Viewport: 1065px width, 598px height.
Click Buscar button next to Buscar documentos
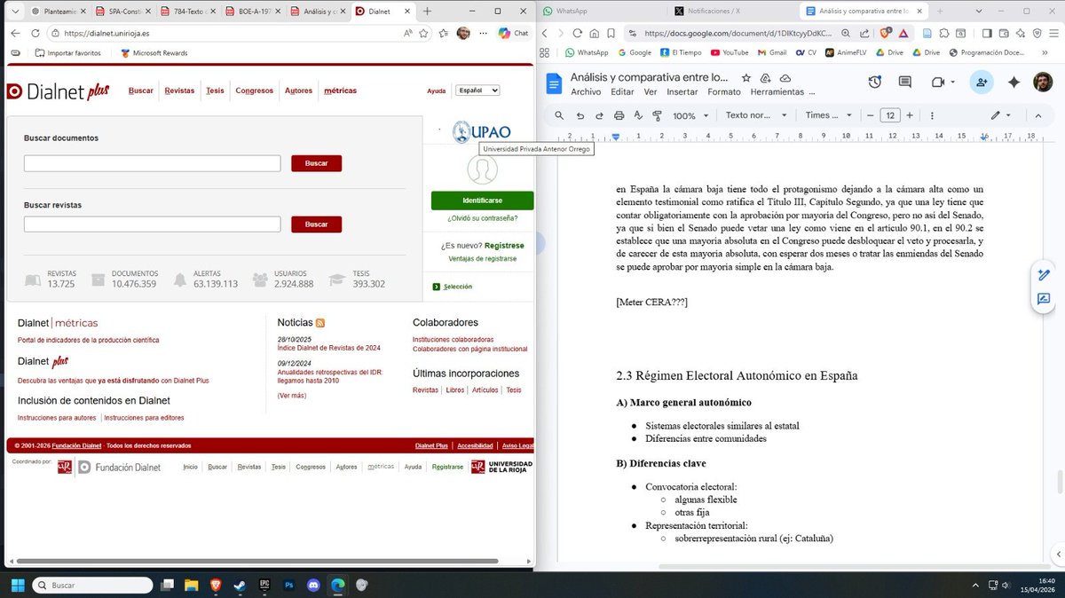(x=316, y=163)
